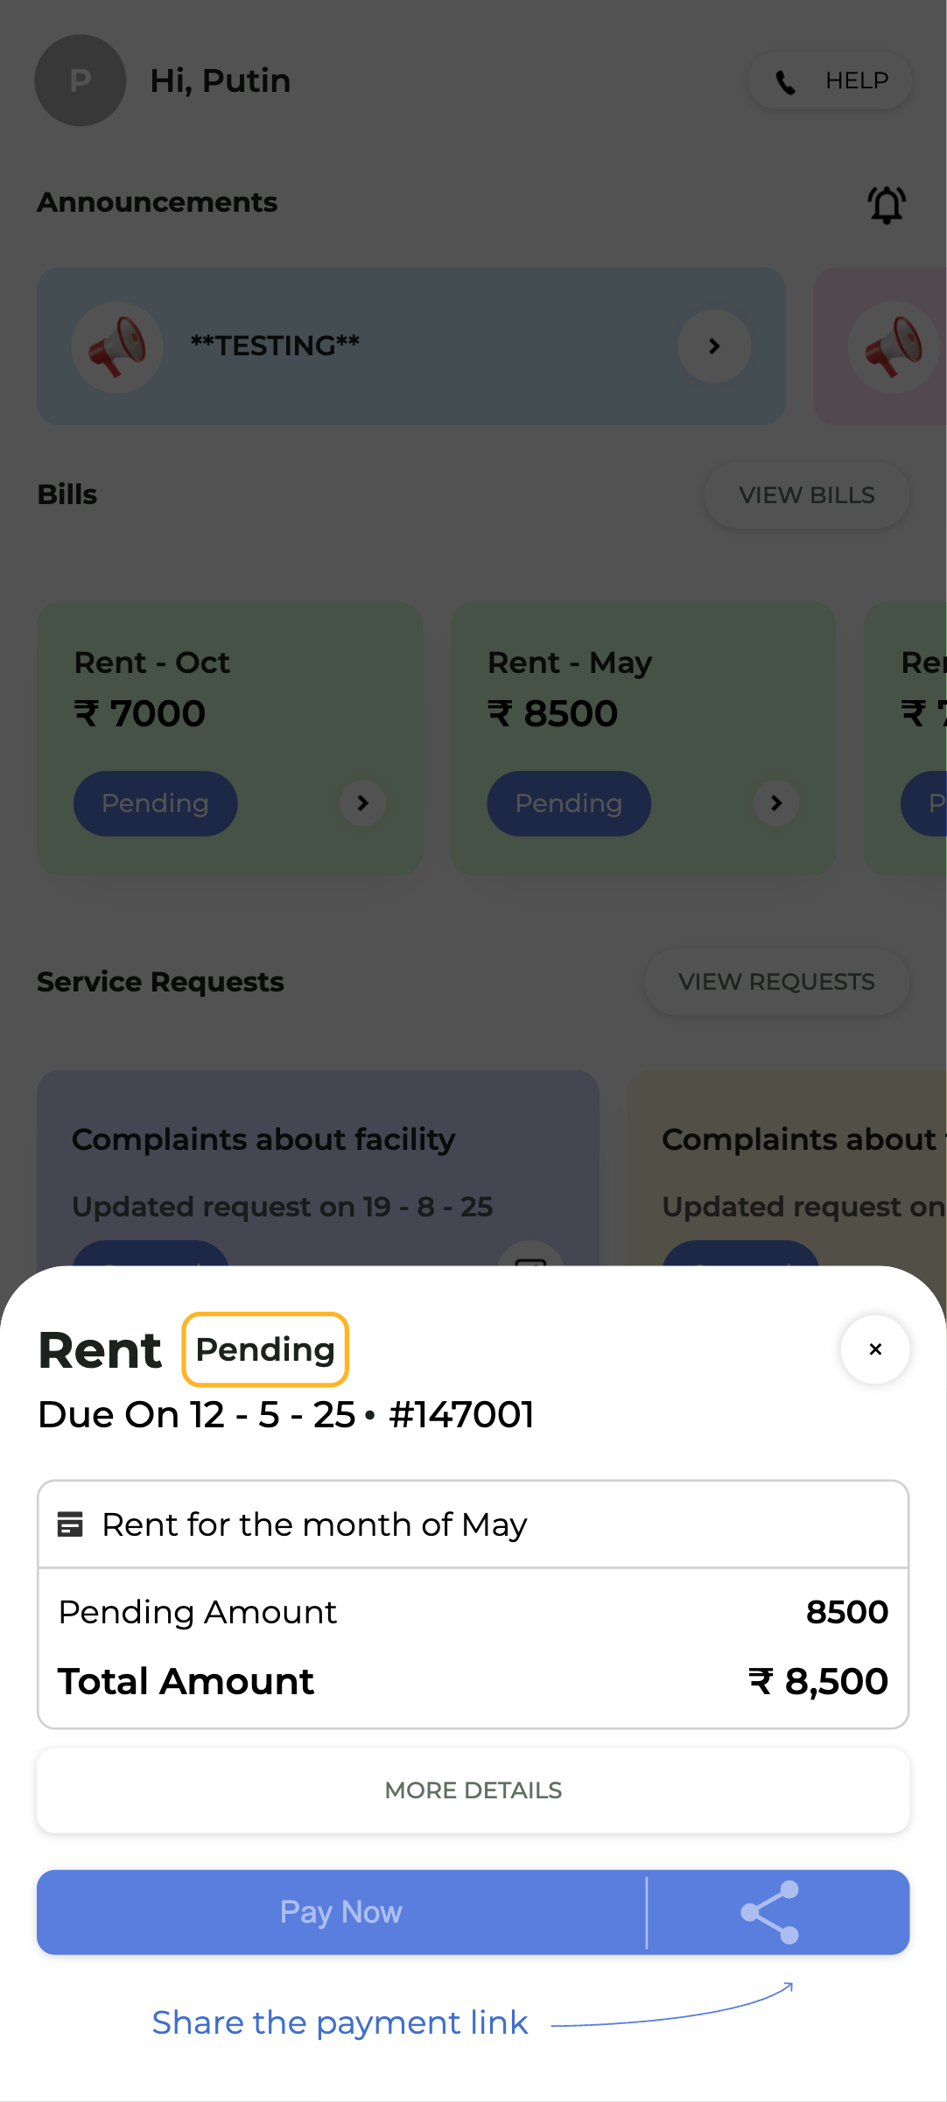Open Rent - Oct bill chevron
This screenshot has height=2102, width=947.
coord(363,803)
